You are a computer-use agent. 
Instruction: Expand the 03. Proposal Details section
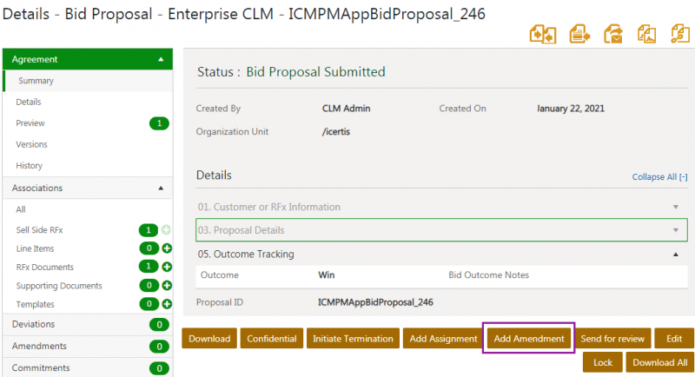675,230
